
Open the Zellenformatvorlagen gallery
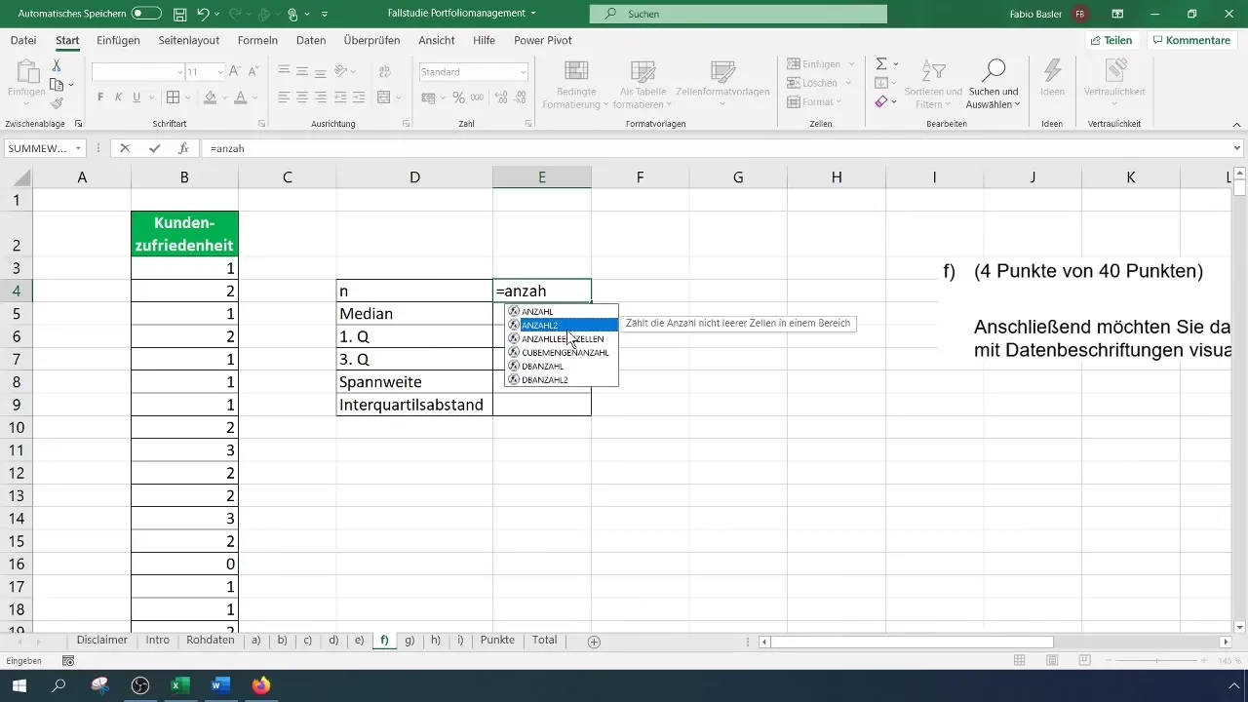coord(722,84)
